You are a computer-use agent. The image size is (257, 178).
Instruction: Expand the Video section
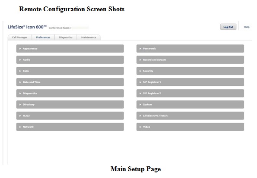pyautogui.click(x=190, y=127)
